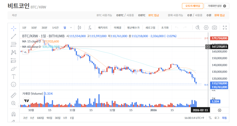Click the 179,734,000 high price label
Image resolution: width=237 pixels, height=126 pixels.
pos(219,38)
